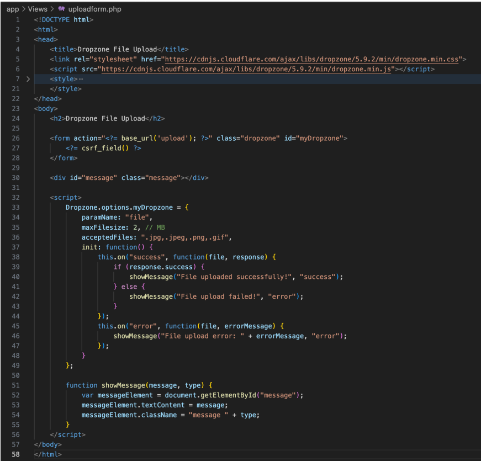Place cursor in base_url('upload') form action
481x461 pixels.
coord(157,138)
